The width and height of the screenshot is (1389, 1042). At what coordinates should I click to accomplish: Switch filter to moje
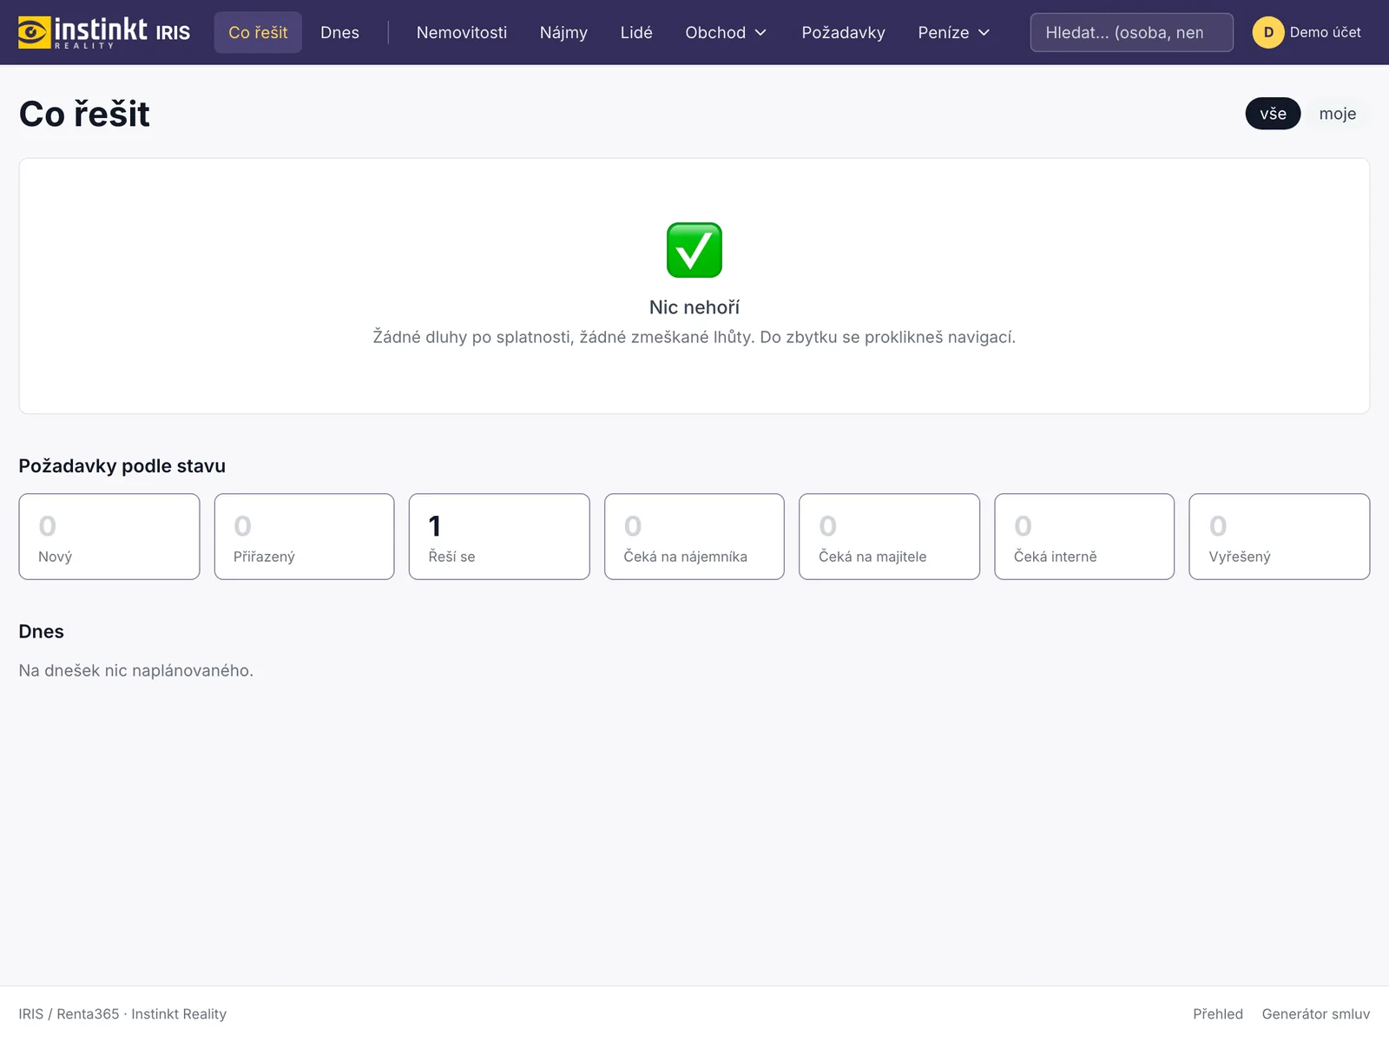click(1337, 114)
